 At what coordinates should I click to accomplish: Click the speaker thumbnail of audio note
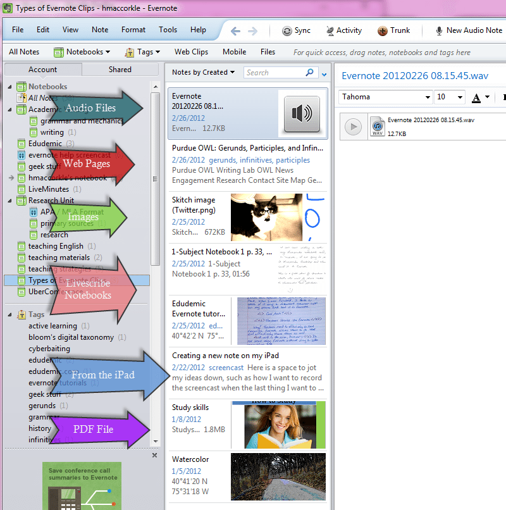pos(302,114)
